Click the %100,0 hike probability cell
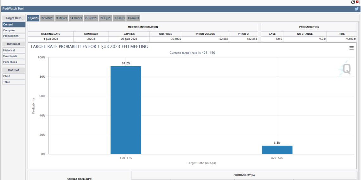 click(x=341, y=39)
